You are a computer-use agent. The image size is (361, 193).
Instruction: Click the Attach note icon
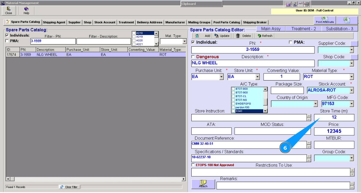[203, 184]
